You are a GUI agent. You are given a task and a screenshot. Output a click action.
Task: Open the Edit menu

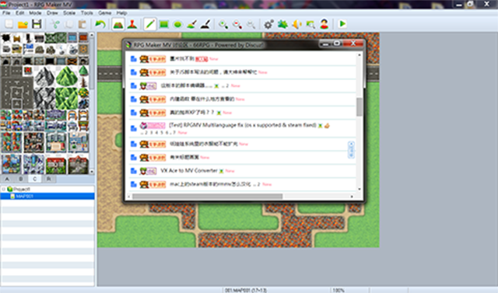tap(20, 13)
